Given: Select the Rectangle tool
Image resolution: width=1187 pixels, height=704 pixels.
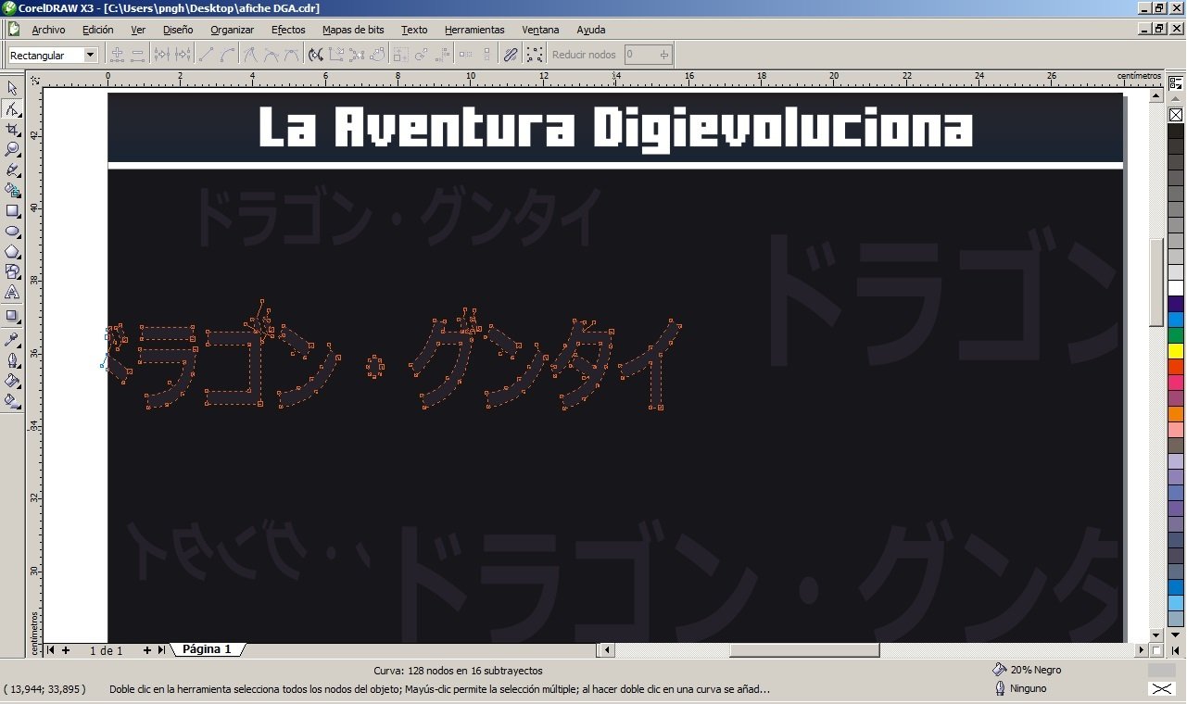Looking at the screenshot, I should coord(12,211).
